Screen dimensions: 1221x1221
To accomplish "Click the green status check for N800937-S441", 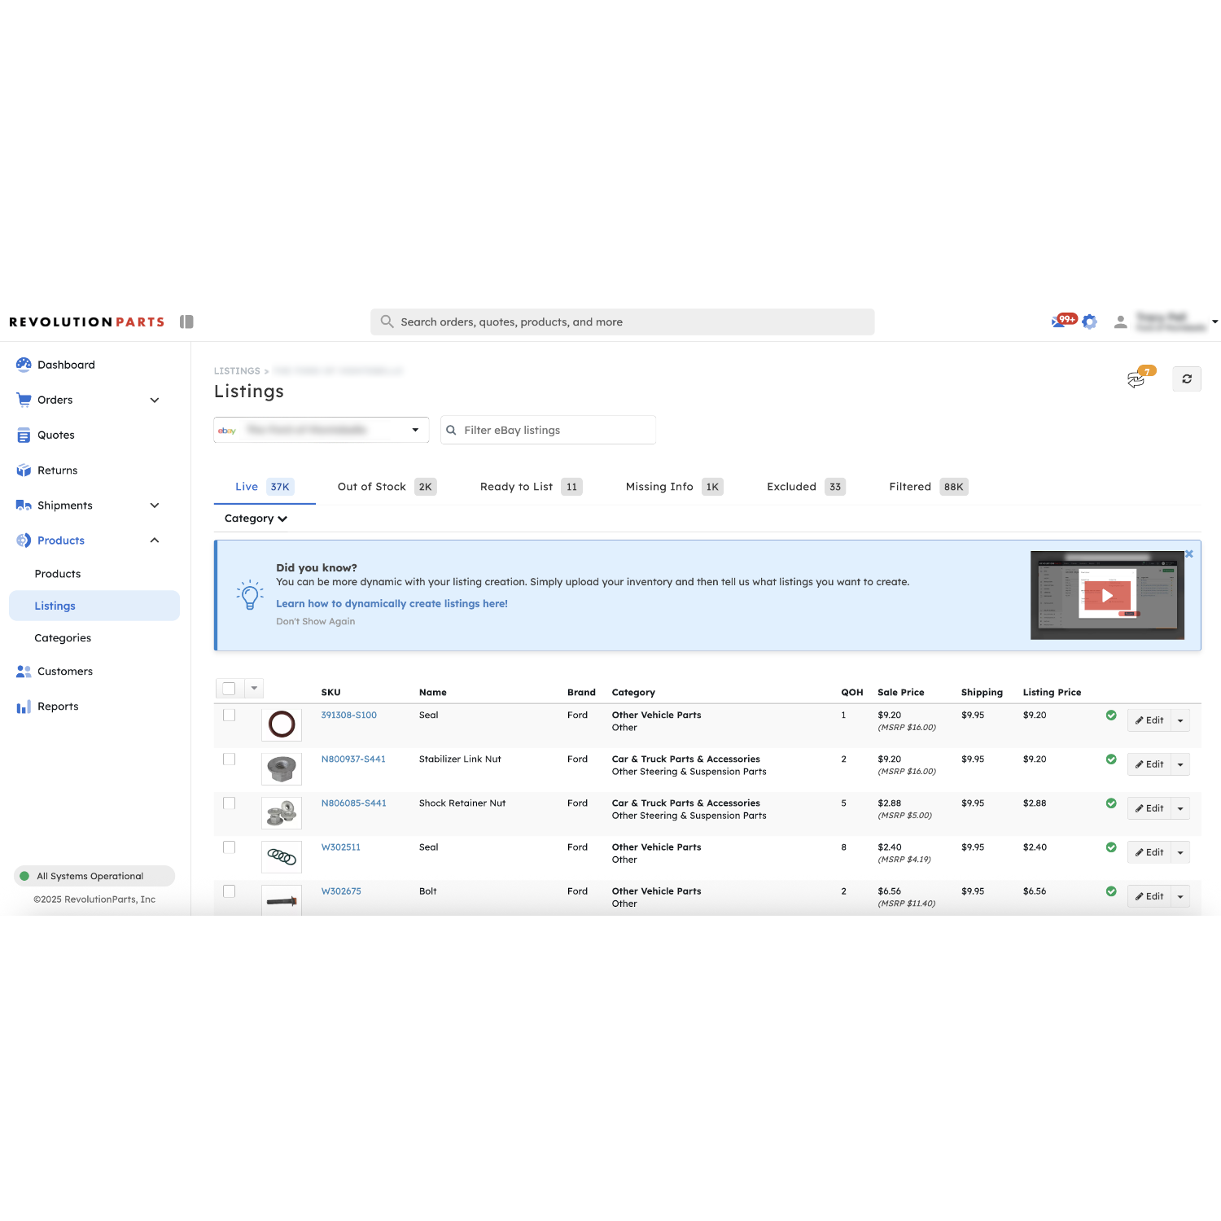I will pos(1111,759).
